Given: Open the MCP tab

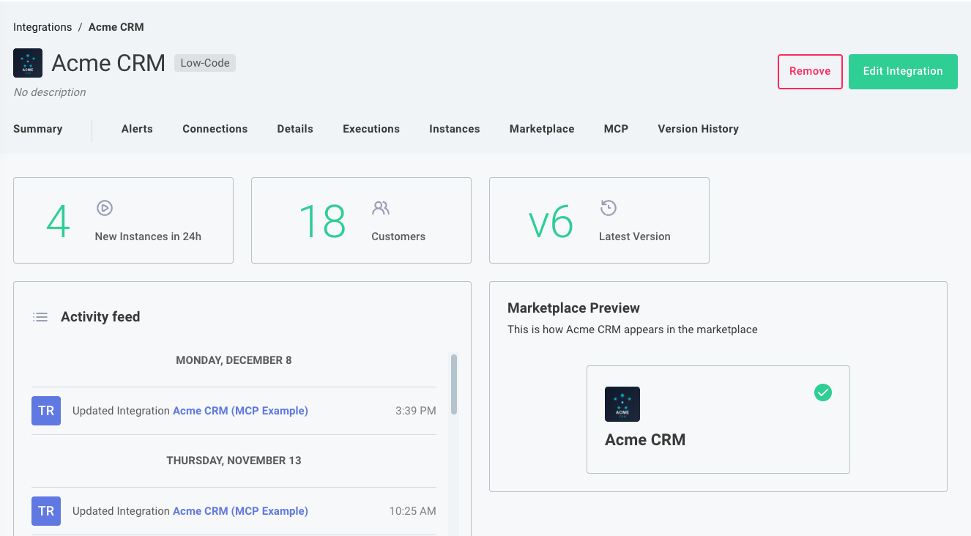Looking at the screenshot, I should [616, 129].
